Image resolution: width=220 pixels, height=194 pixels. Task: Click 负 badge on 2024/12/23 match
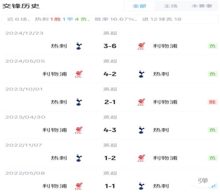coord(213,46)
